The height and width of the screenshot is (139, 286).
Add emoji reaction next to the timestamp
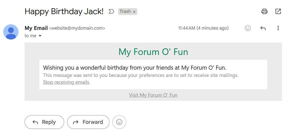tap(248, 28)
